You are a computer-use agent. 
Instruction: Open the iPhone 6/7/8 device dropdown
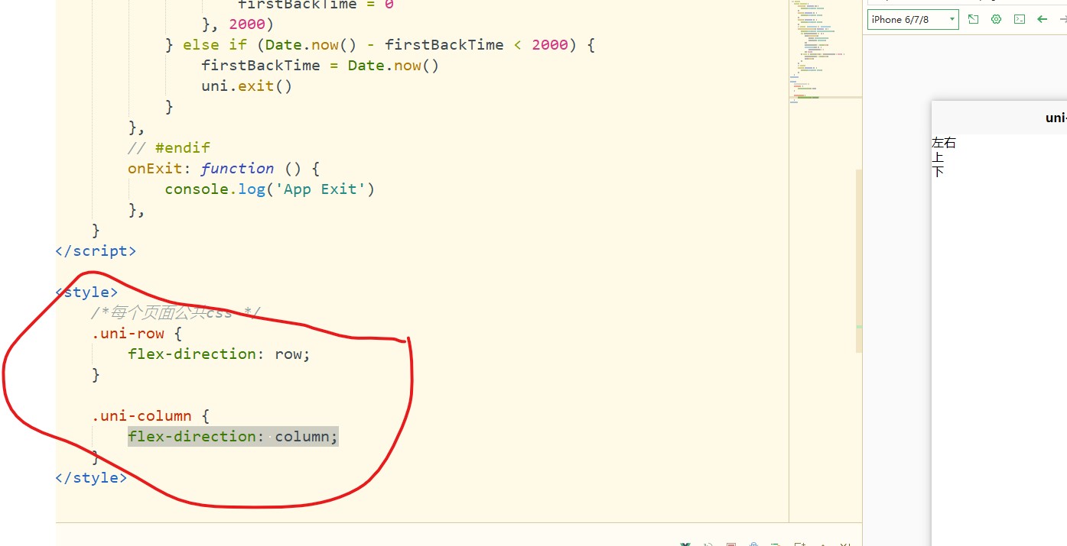[x=912, y=20]
